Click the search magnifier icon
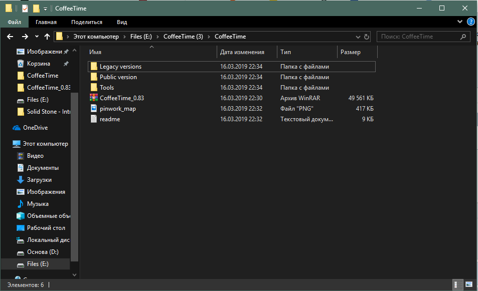Screen dimensions: 478x291 (x=463, y=37)
